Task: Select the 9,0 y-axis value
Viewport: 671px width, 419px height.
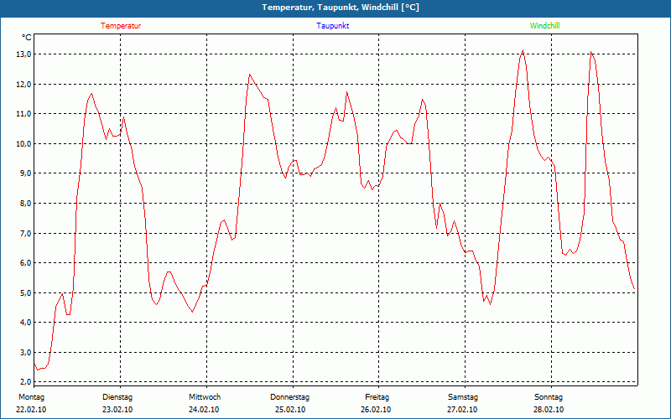Action: tap(25, 173)
